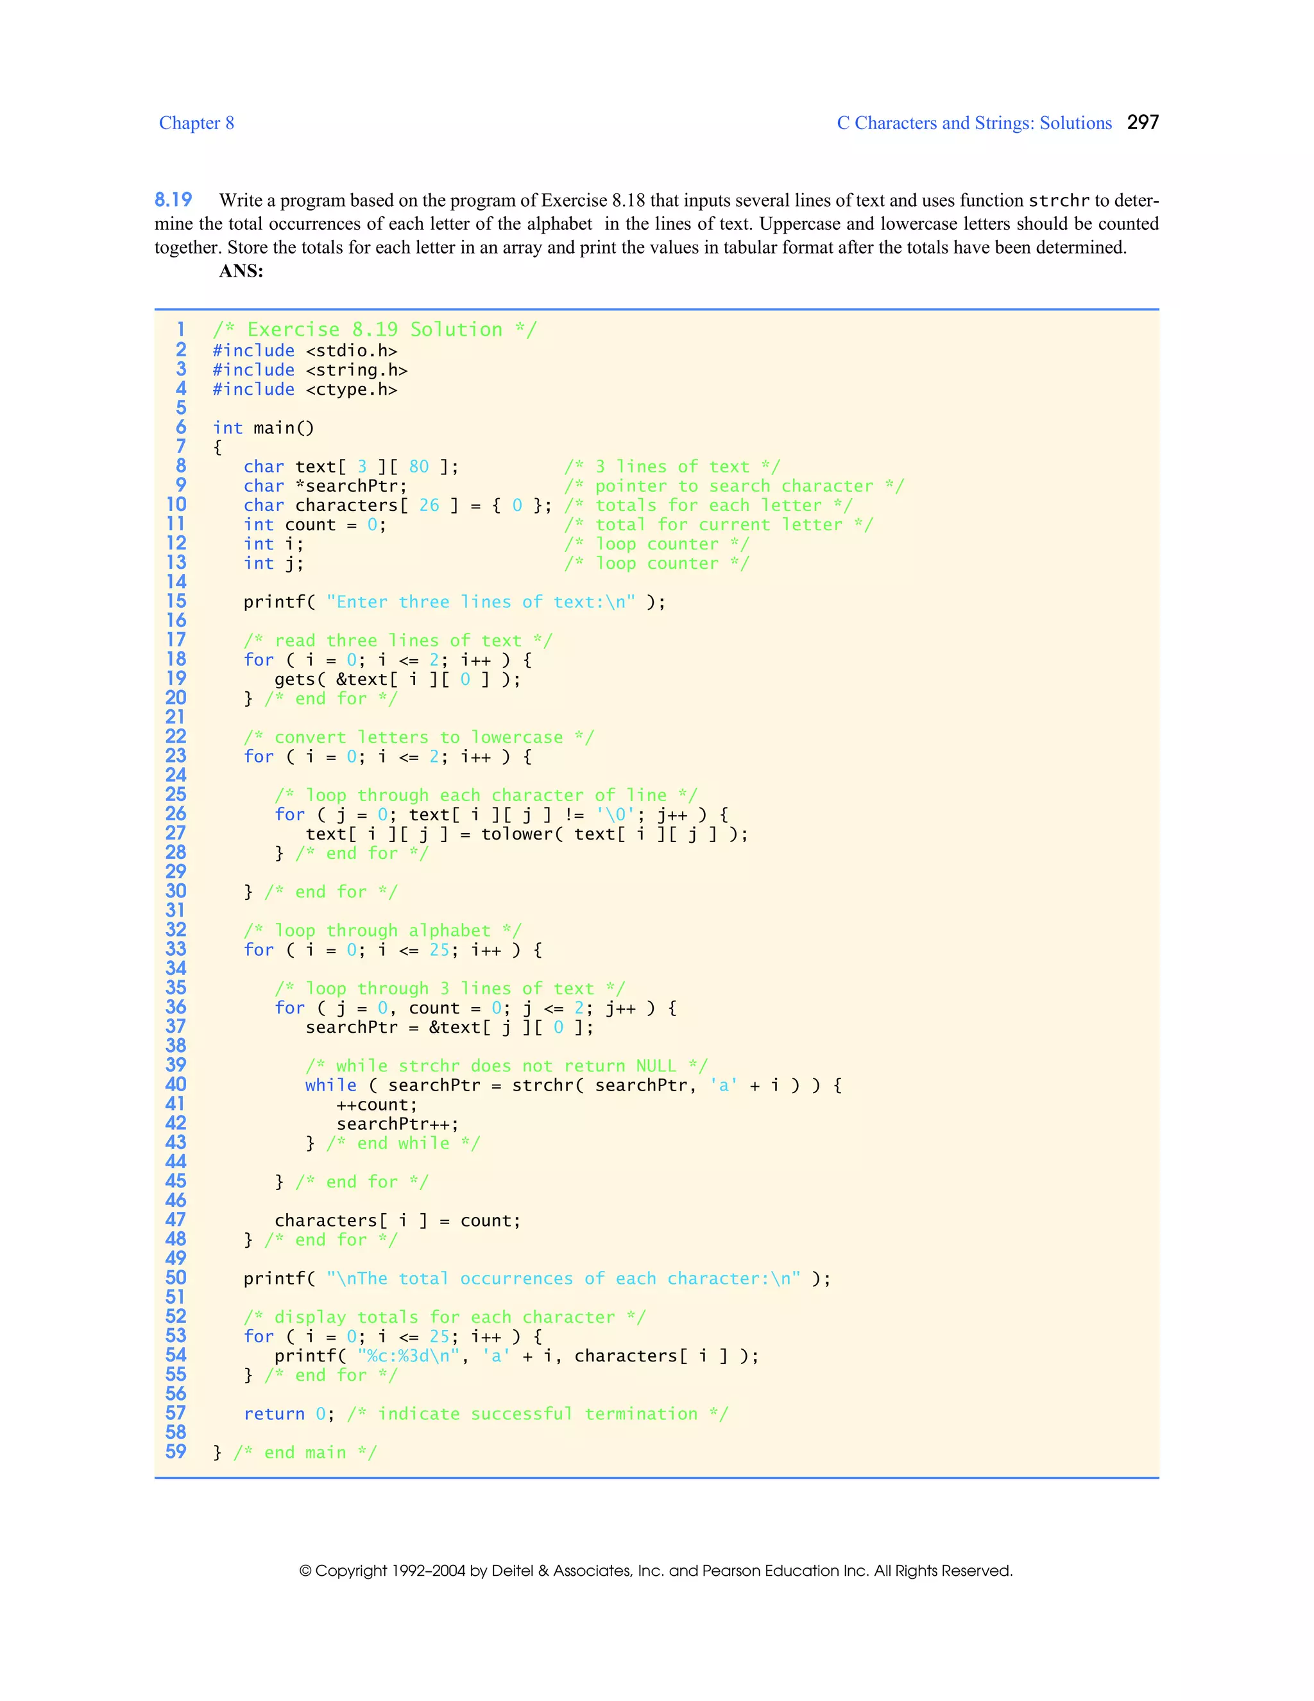The height and width of the screenshot is (1701, 1314).
Task: Click the 'characters[ i ] = count;' line
Action: coord(397,1220)
